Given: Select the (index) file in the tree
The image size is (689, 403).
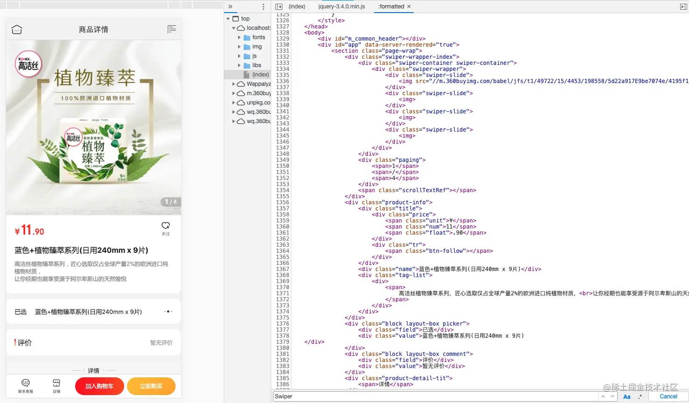Looking at the screenshot, I should (x=247, y=75).
